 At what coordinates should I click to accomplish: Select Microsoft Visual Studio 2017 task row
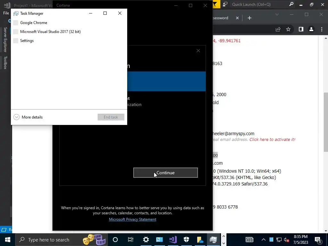tap(69, 32)
